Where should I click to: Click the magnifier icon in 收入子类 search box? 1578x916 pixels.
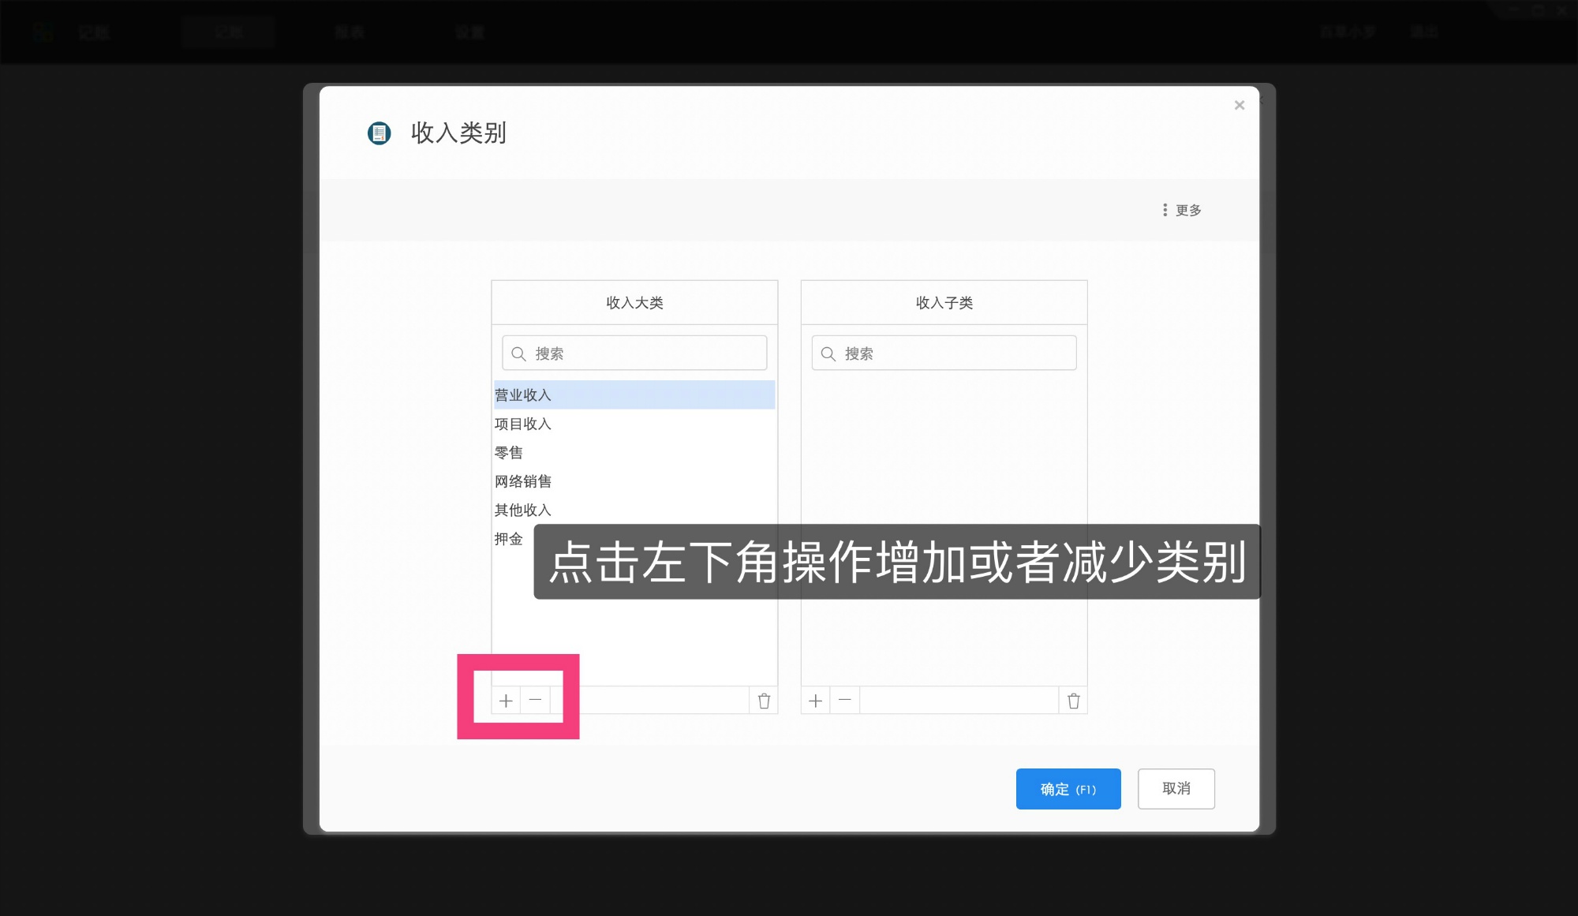click(x=828, y=353)
